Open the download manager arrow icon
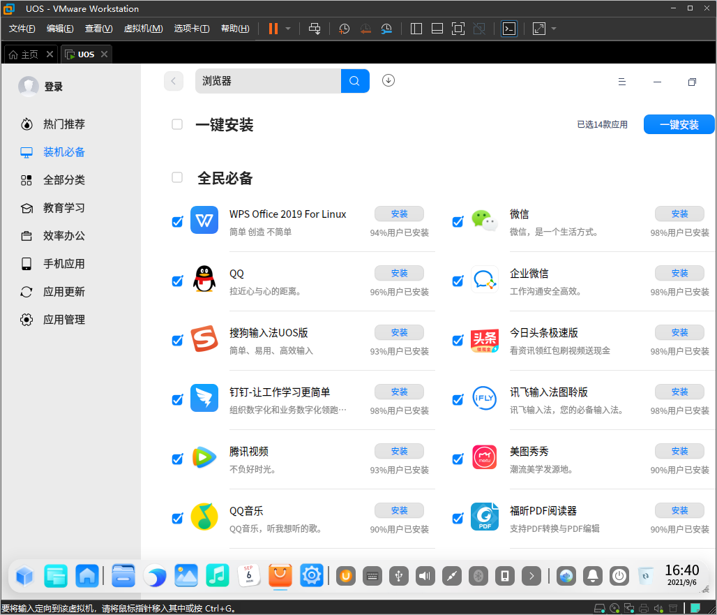Image resolution: width=717 pixels, height=615 pixels. pos(388,81)
